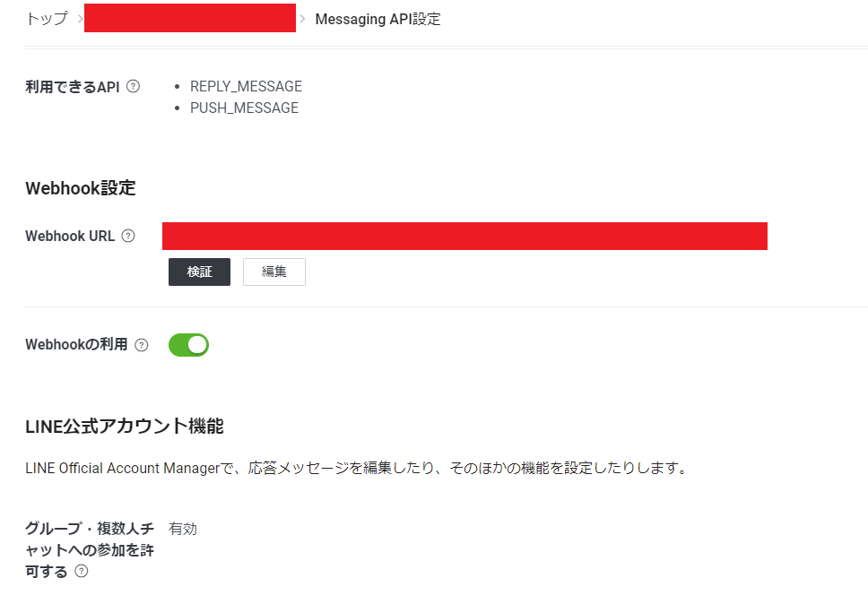Click the Webhook URL help icon
The width and height of the screenshot is (868, 604).
tap(128, 236)
